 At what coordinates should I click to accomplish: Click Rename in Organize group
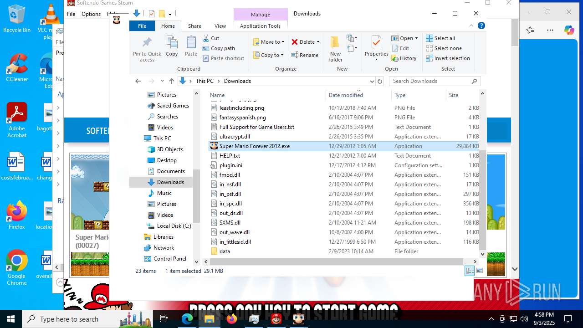305,55
